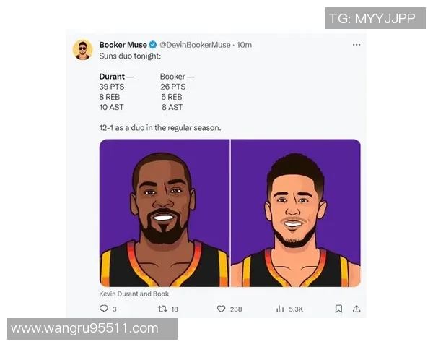This screenshot has width=433, height=347.
Task: Like the tweet with heart icon
Action: click(x=222, y=309)
